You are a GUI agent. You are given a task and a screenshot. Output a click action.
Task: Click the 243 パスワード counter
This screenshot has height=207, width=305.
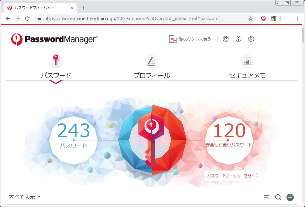74,140
